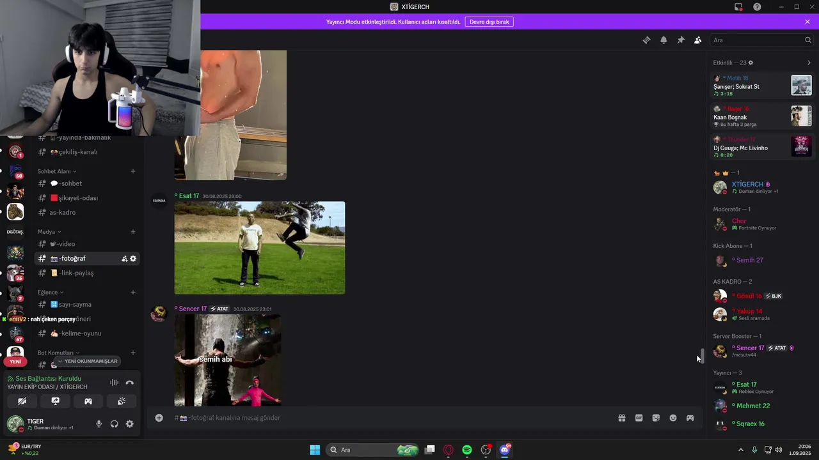Open the apps gamepad icon in message bar
819x460 pixels.
click(690, 418)
